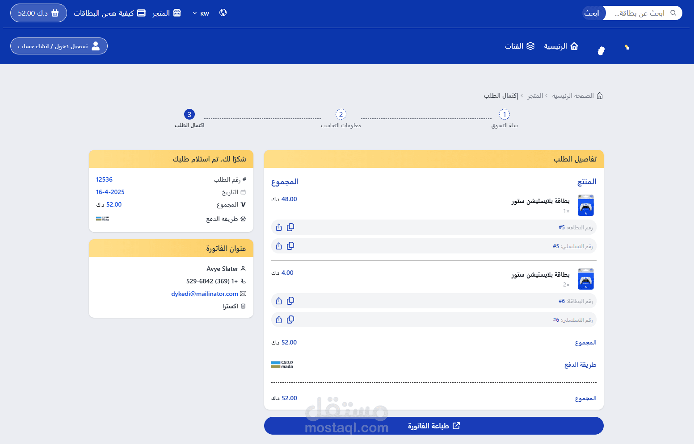Click the building icon beside اكسترا
This screenshot has height=444, width=694.
pos(243,306)
